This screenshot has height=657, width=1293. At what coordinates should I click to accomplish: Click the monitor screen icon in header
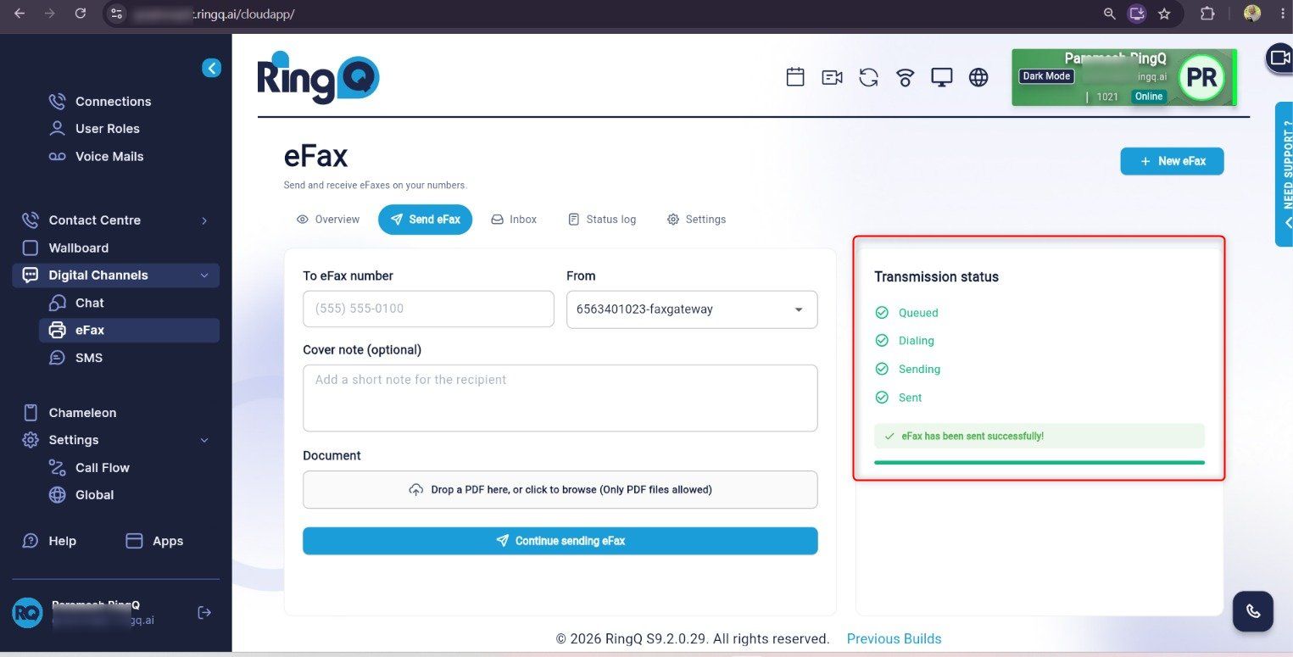942,77
